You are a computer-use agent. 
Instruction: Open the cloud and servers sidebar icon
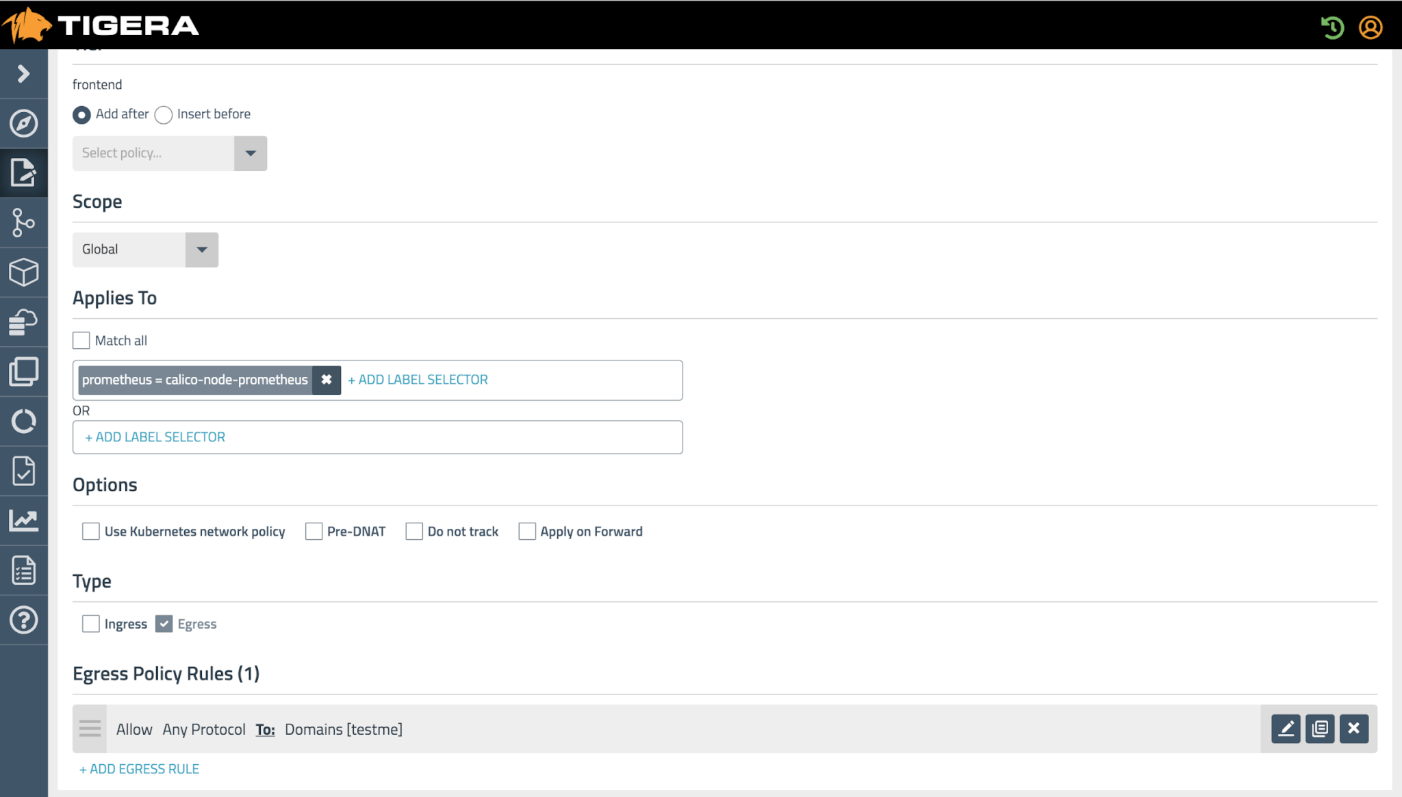(x=24, y=322)
